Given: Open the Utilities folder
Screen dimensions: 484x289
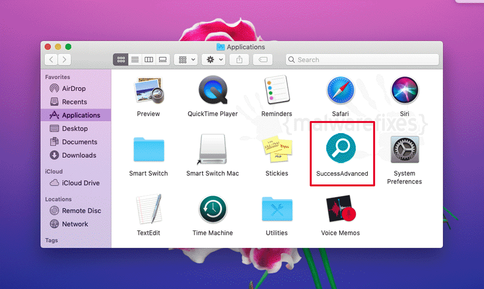Looking at the screenshot, I should point(277,209).
